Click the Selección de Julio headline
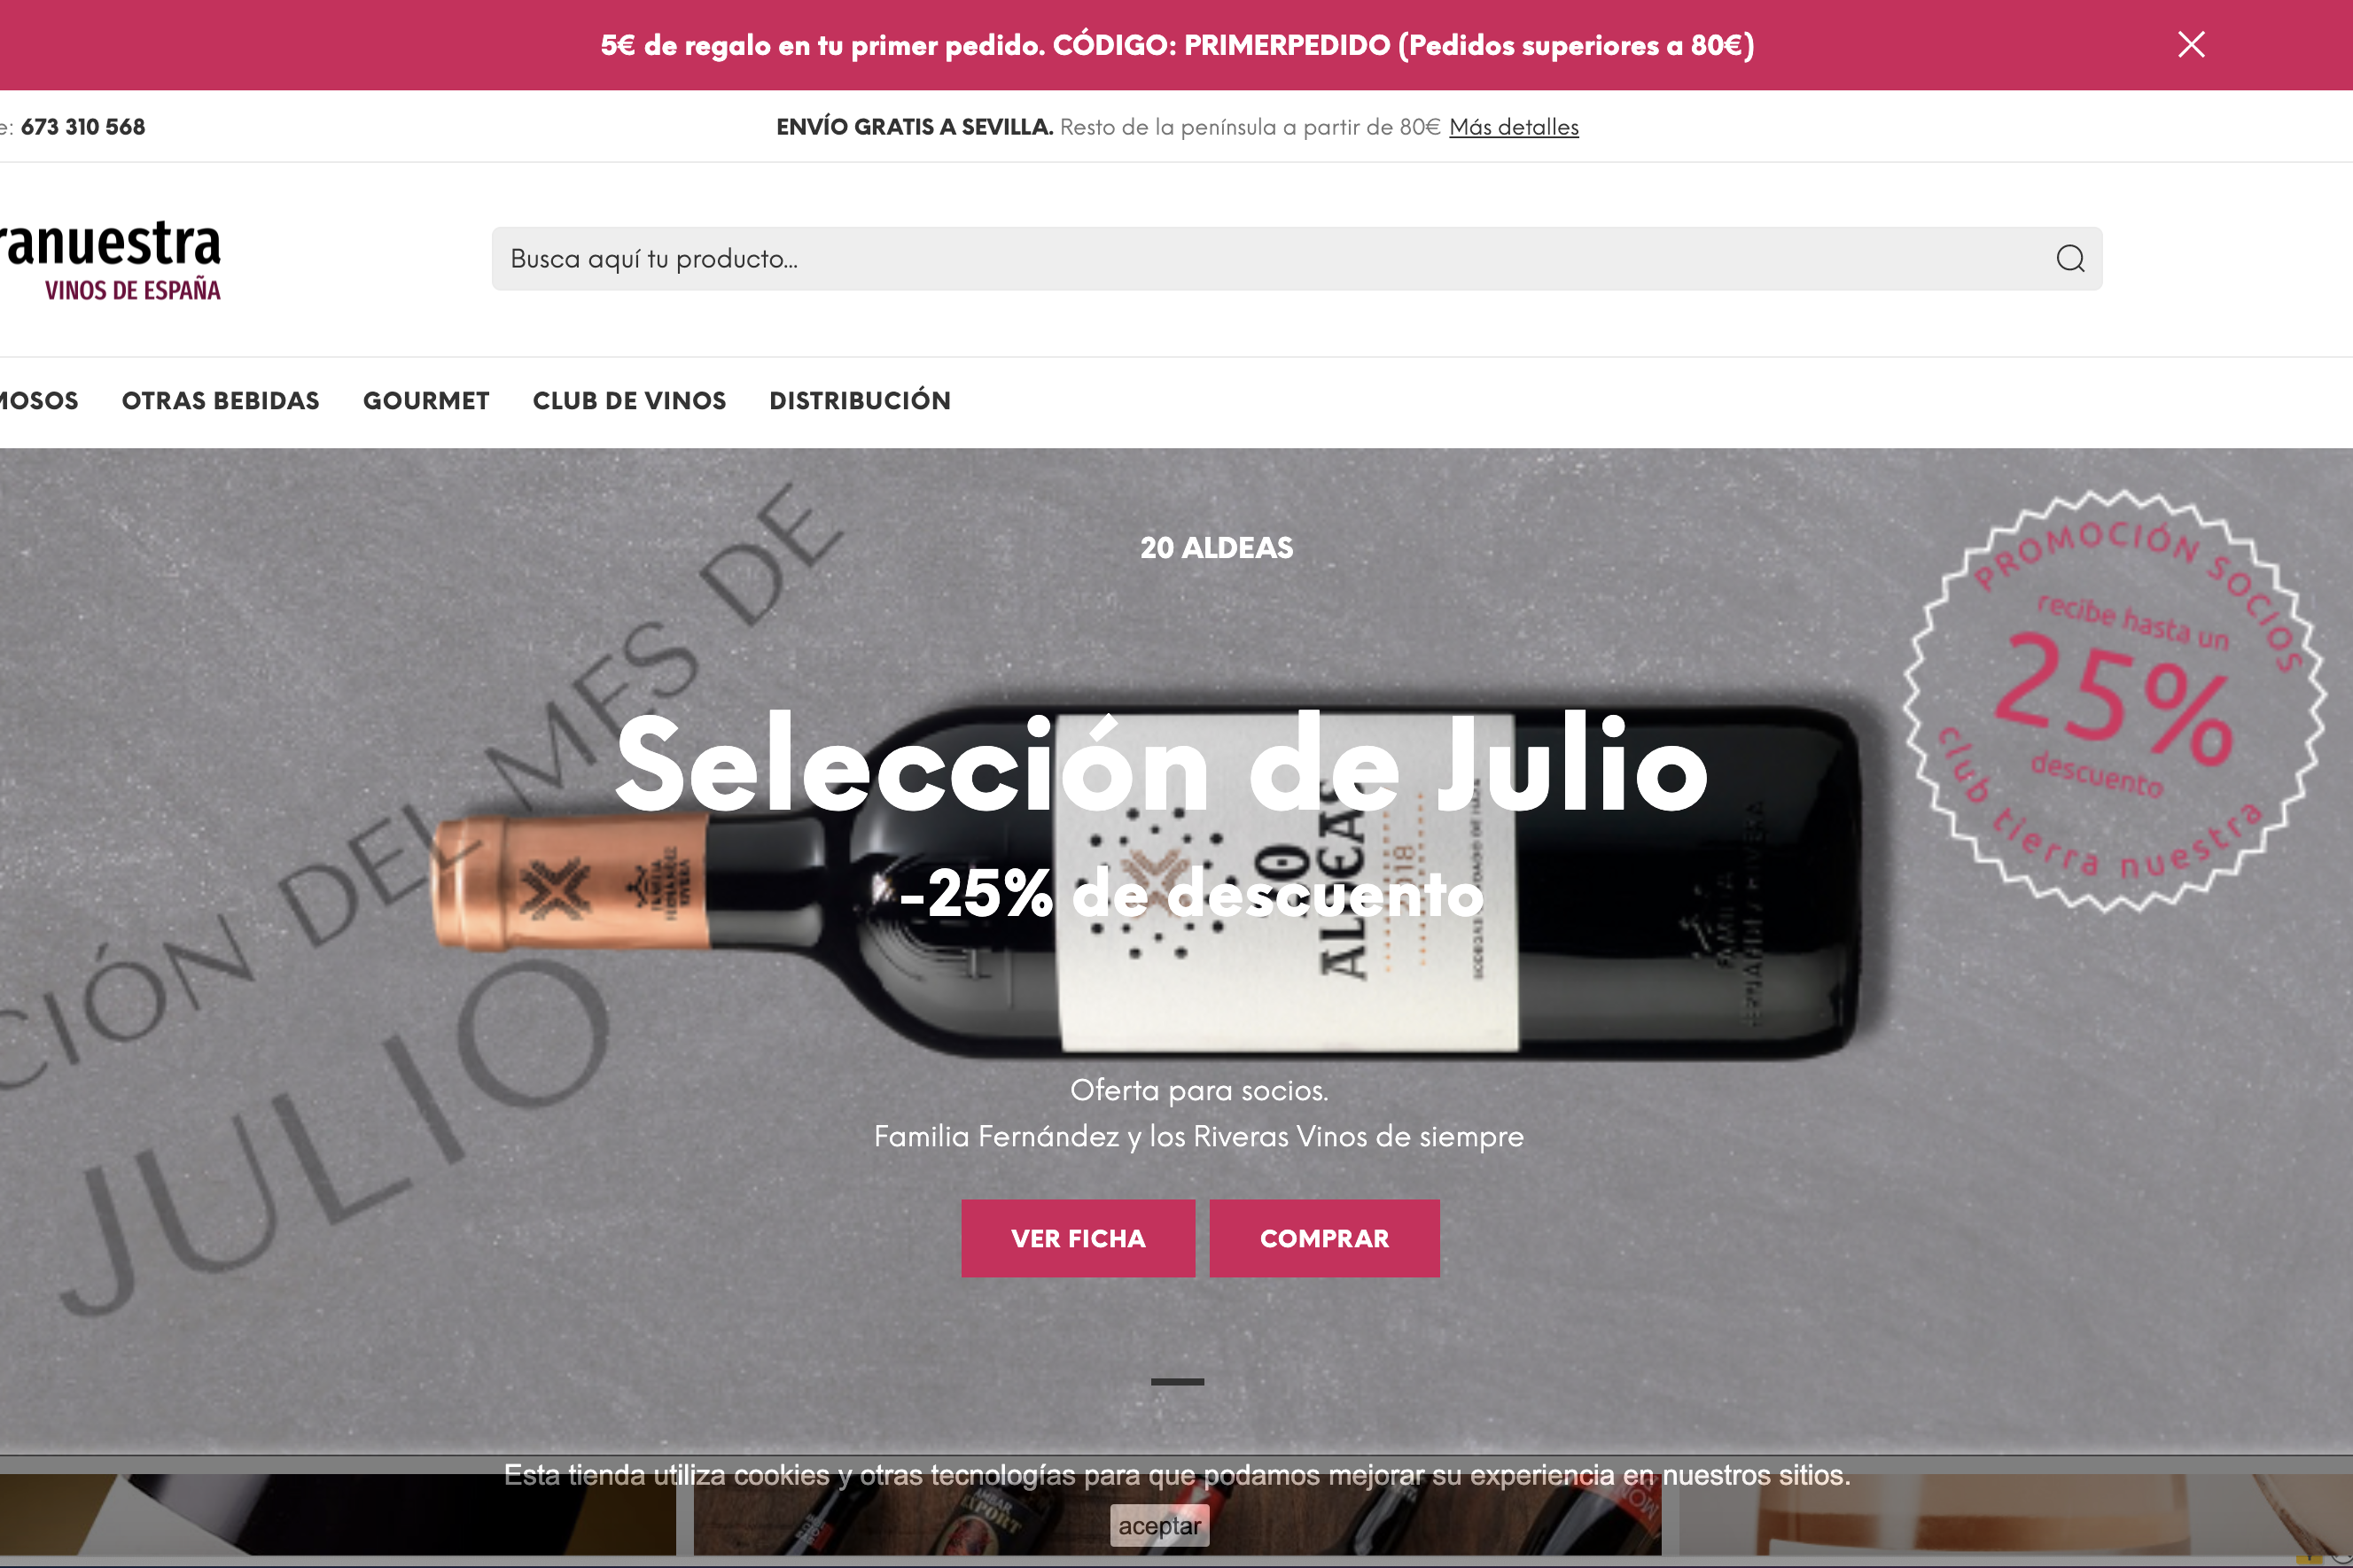Screen dimensions: 2353x1568 [1162, 765]
